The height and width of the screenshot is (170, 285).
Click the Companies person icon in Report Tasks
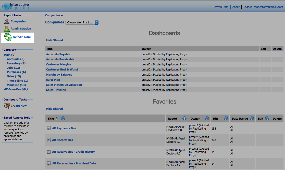(x=7, y=21)
